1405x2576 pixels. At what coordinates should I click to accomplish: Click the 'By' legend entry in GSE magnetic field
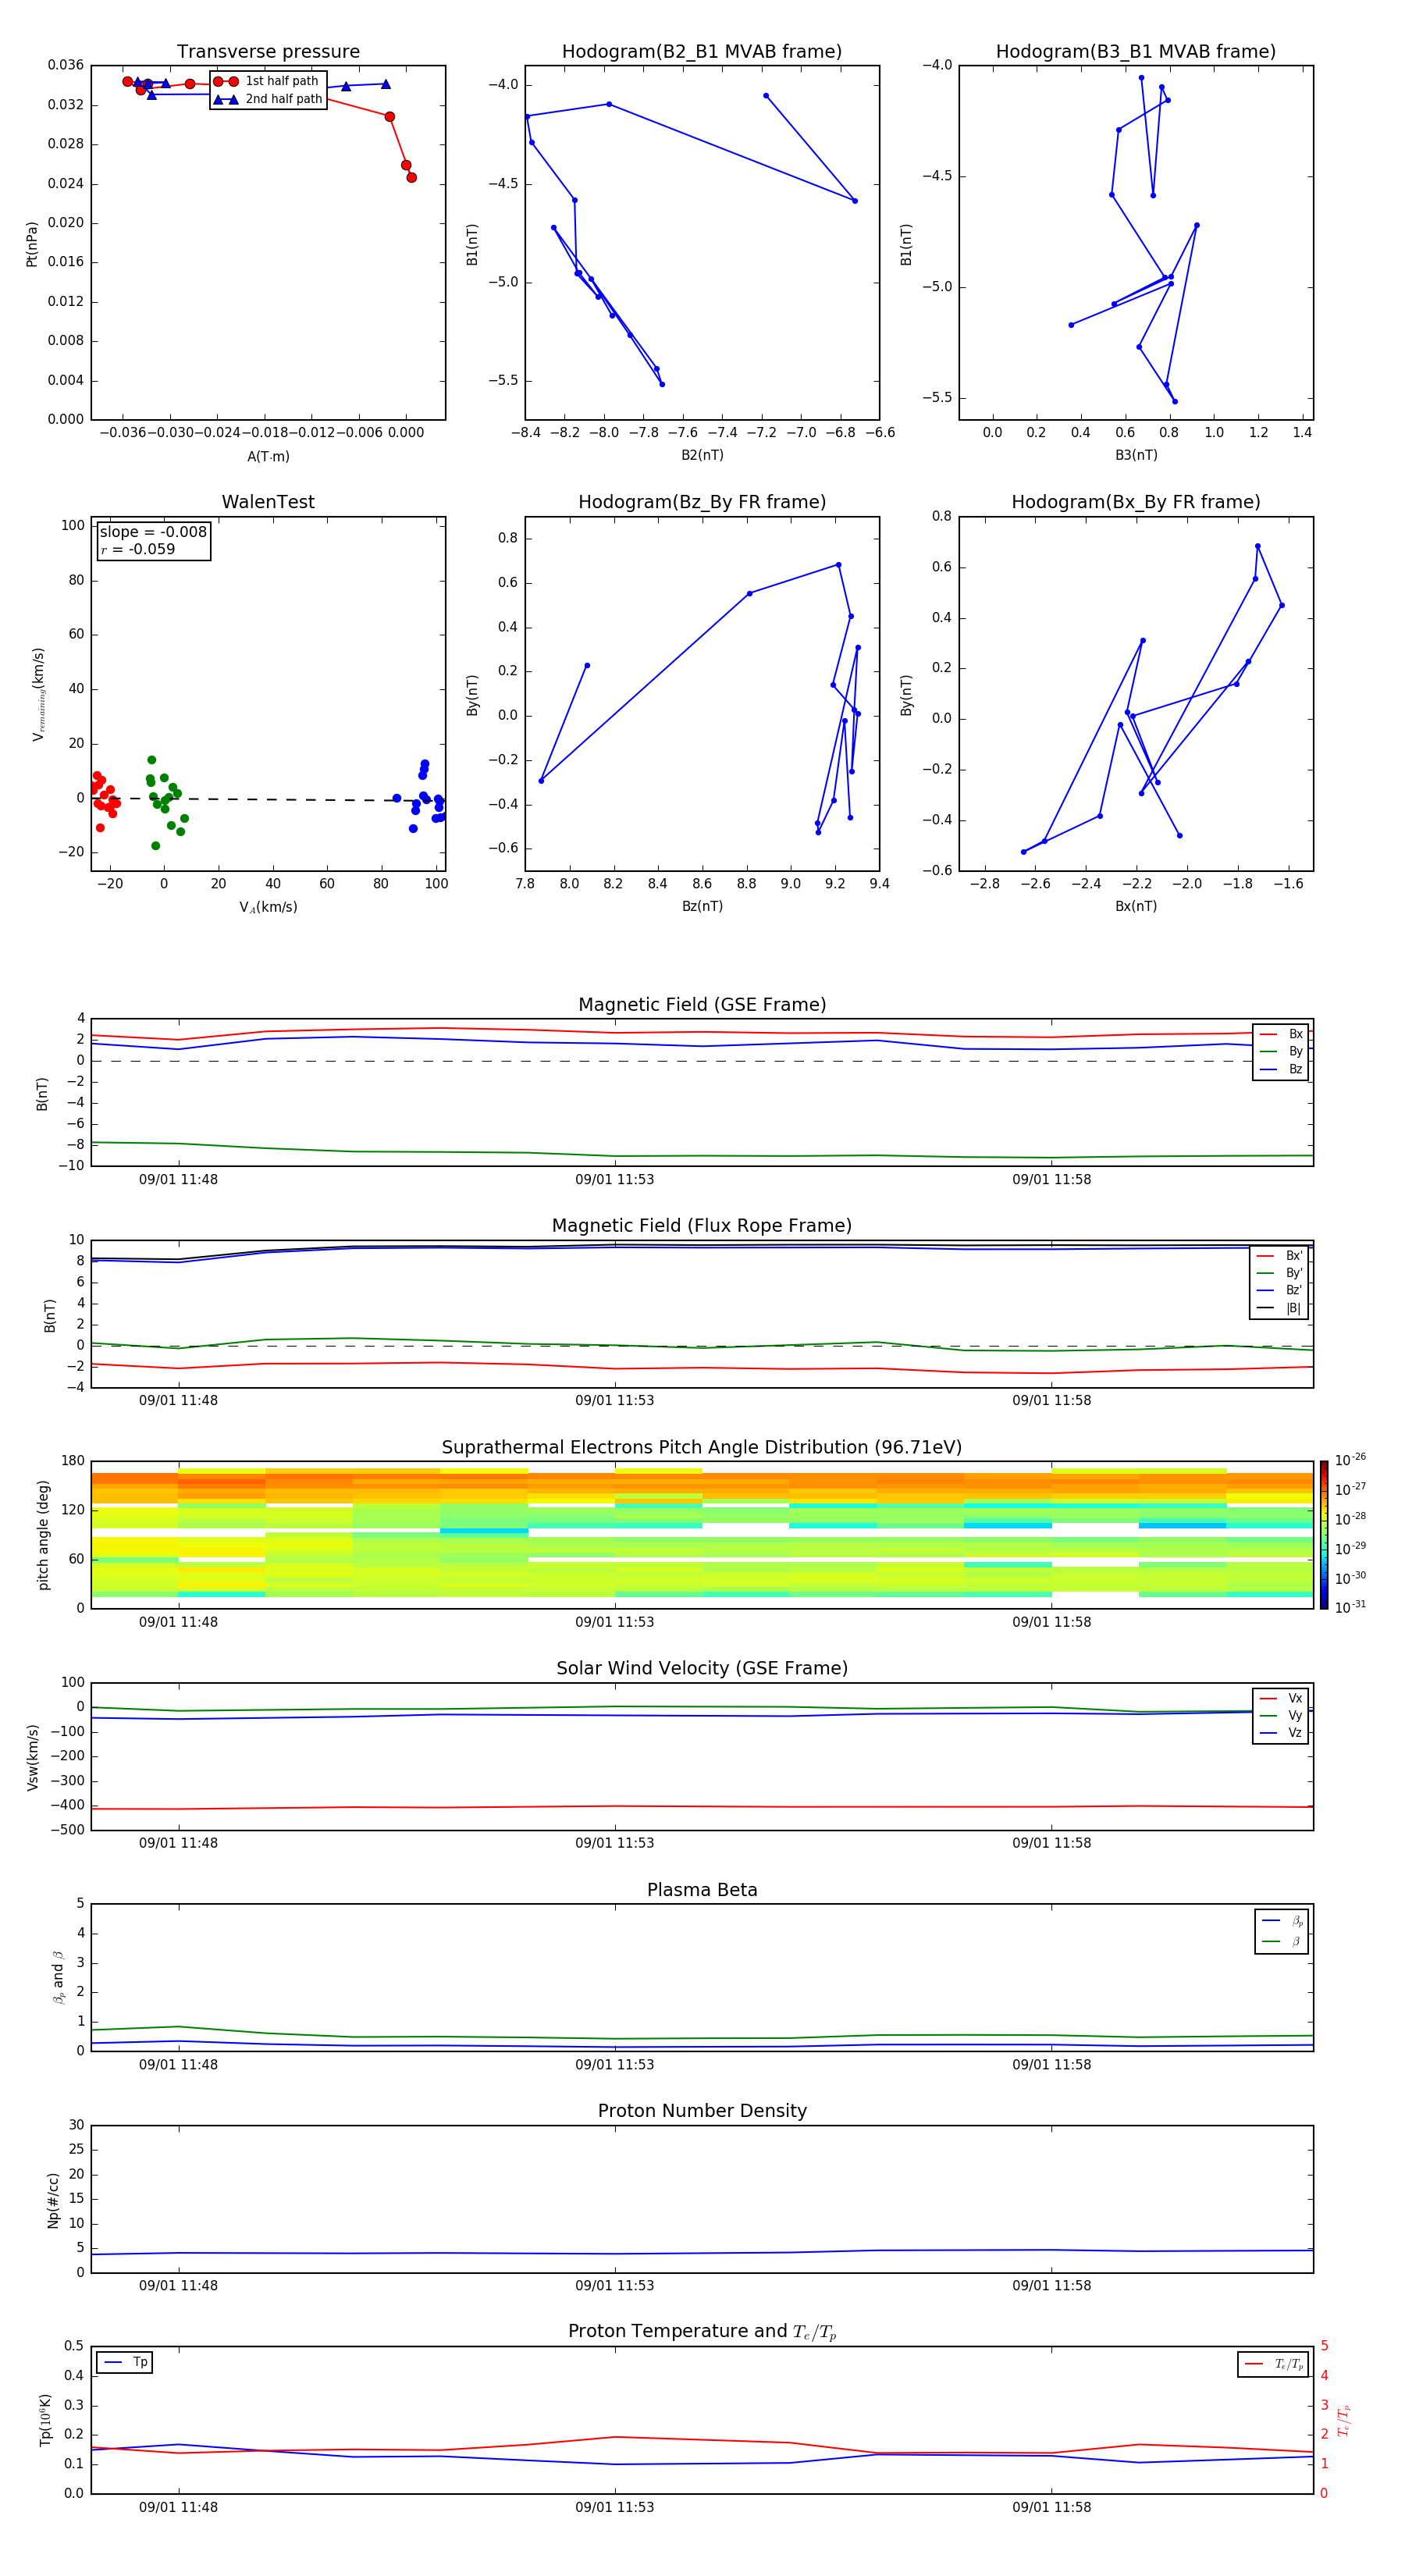click(1282, 1051)
